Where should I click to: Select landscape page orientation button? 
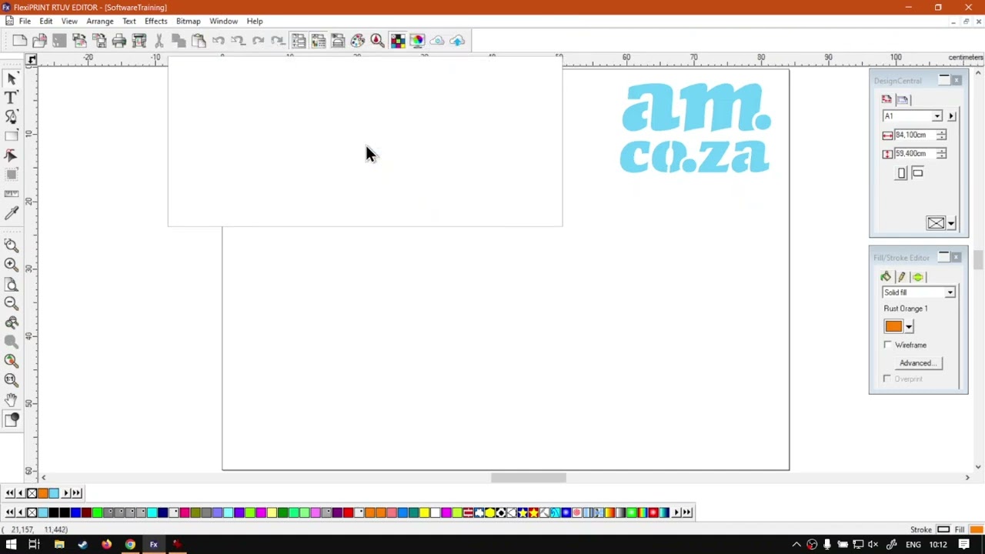[x=917, y=173]
